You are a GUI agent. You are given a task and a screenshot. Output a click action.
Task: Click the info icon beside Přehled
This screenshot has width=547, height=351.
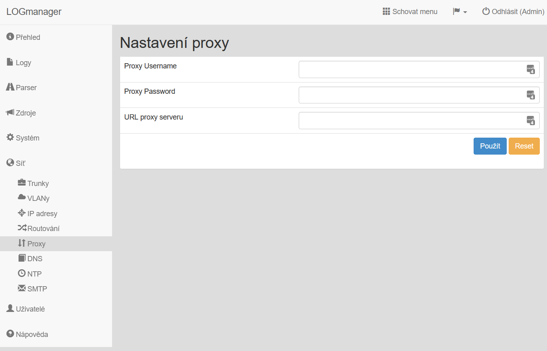[10, 37]
